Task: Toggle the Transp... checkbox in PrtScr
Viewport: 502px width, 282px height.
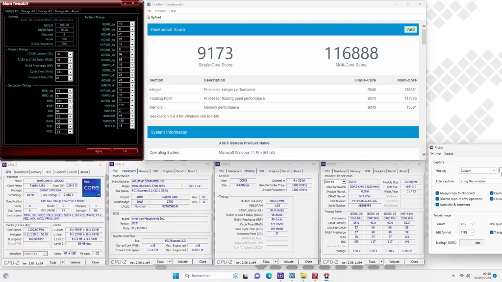Action: 491,233
